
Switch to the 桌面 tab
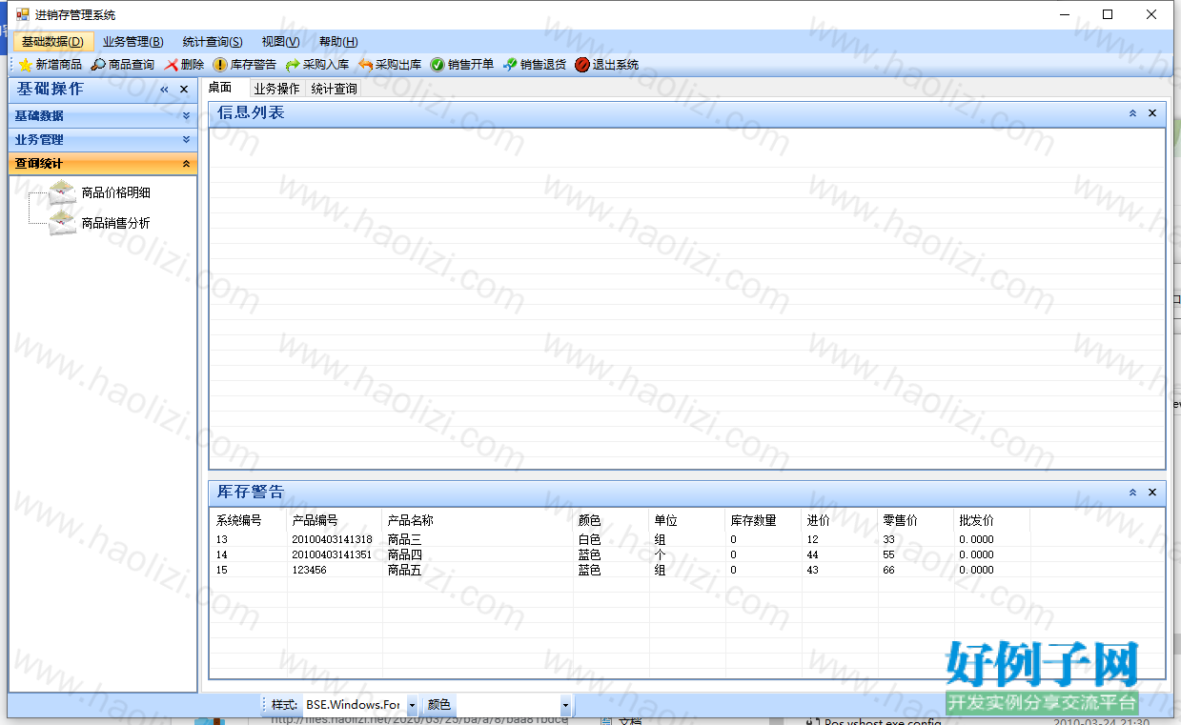coord(220,88)
